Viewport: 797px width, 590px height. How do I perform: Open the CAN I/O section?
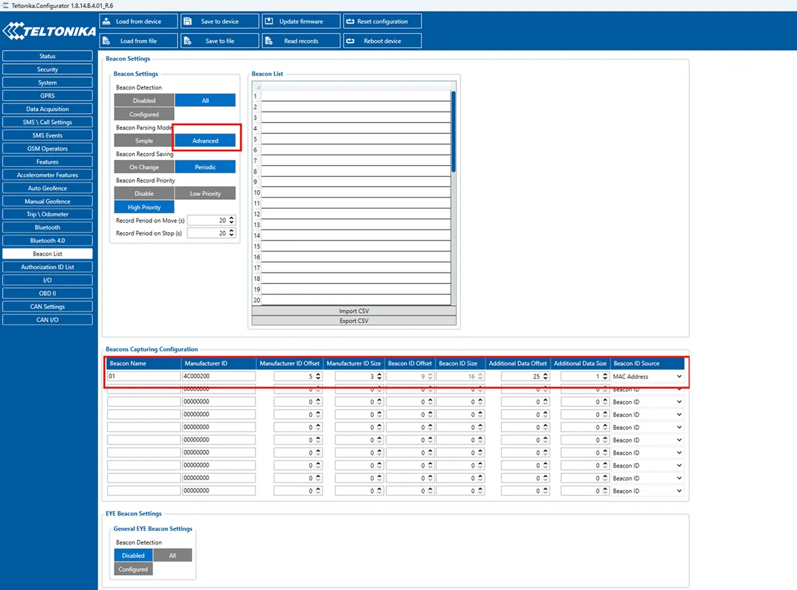47,319
